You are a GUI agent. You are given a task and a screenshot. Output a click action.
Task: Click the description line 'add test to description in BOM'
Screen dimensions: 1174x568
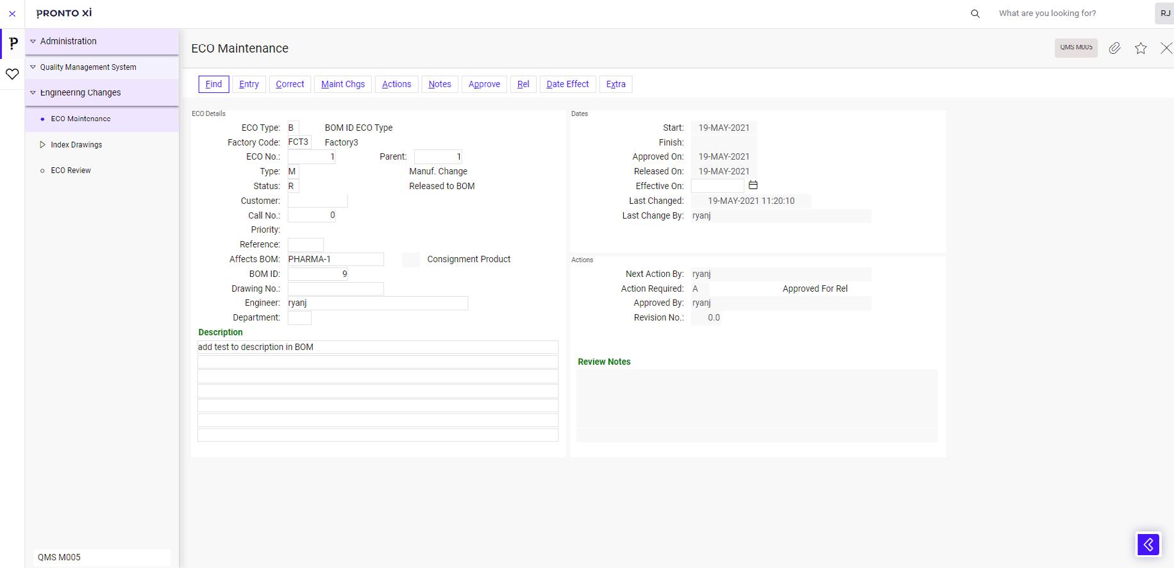[x=378, y=347]
